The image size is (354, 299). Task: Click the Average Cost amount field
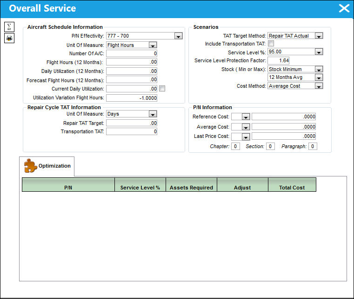click(284, 127)
